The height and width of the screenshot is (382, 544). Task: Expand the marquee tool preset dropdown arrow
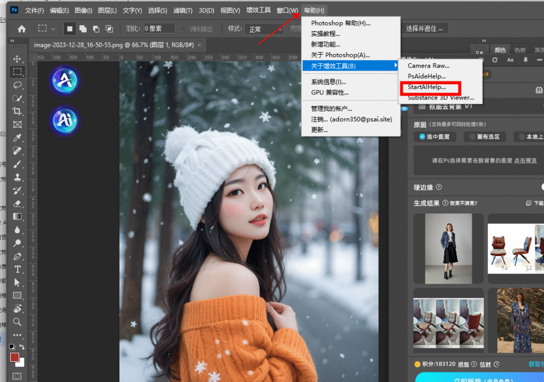click(x=53, y=29)
